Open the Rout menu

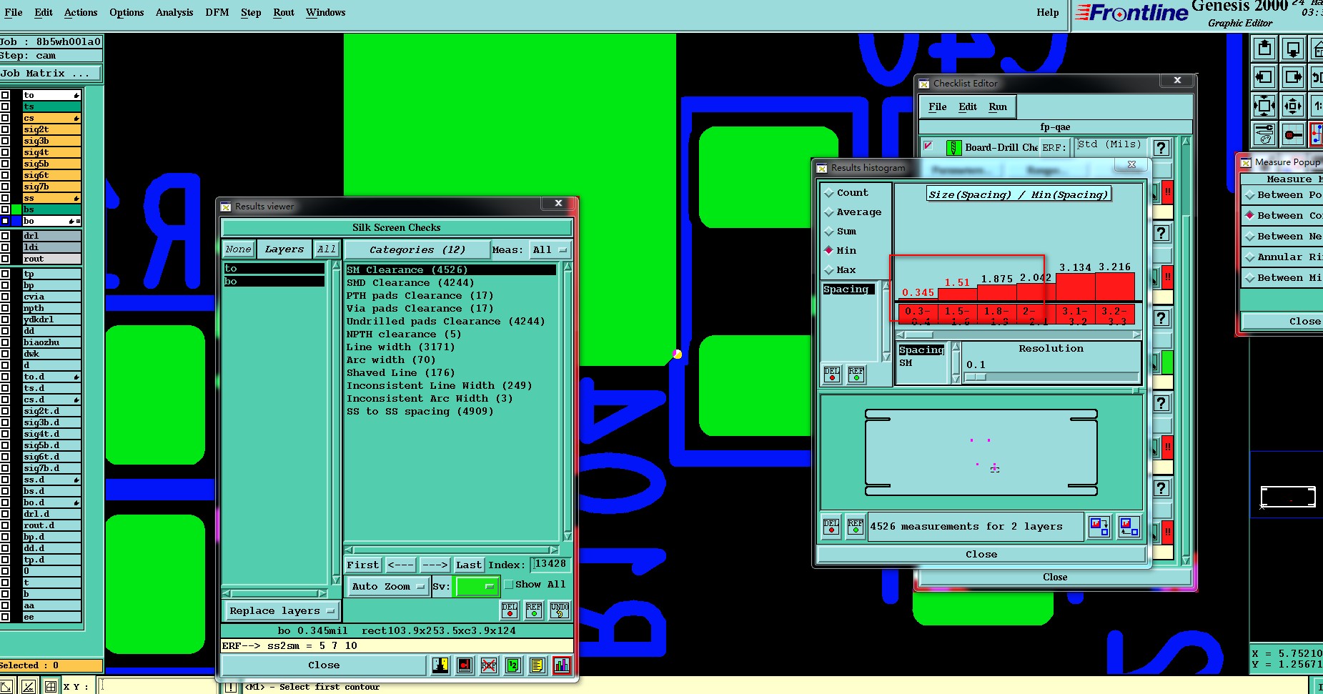point(284,13)
